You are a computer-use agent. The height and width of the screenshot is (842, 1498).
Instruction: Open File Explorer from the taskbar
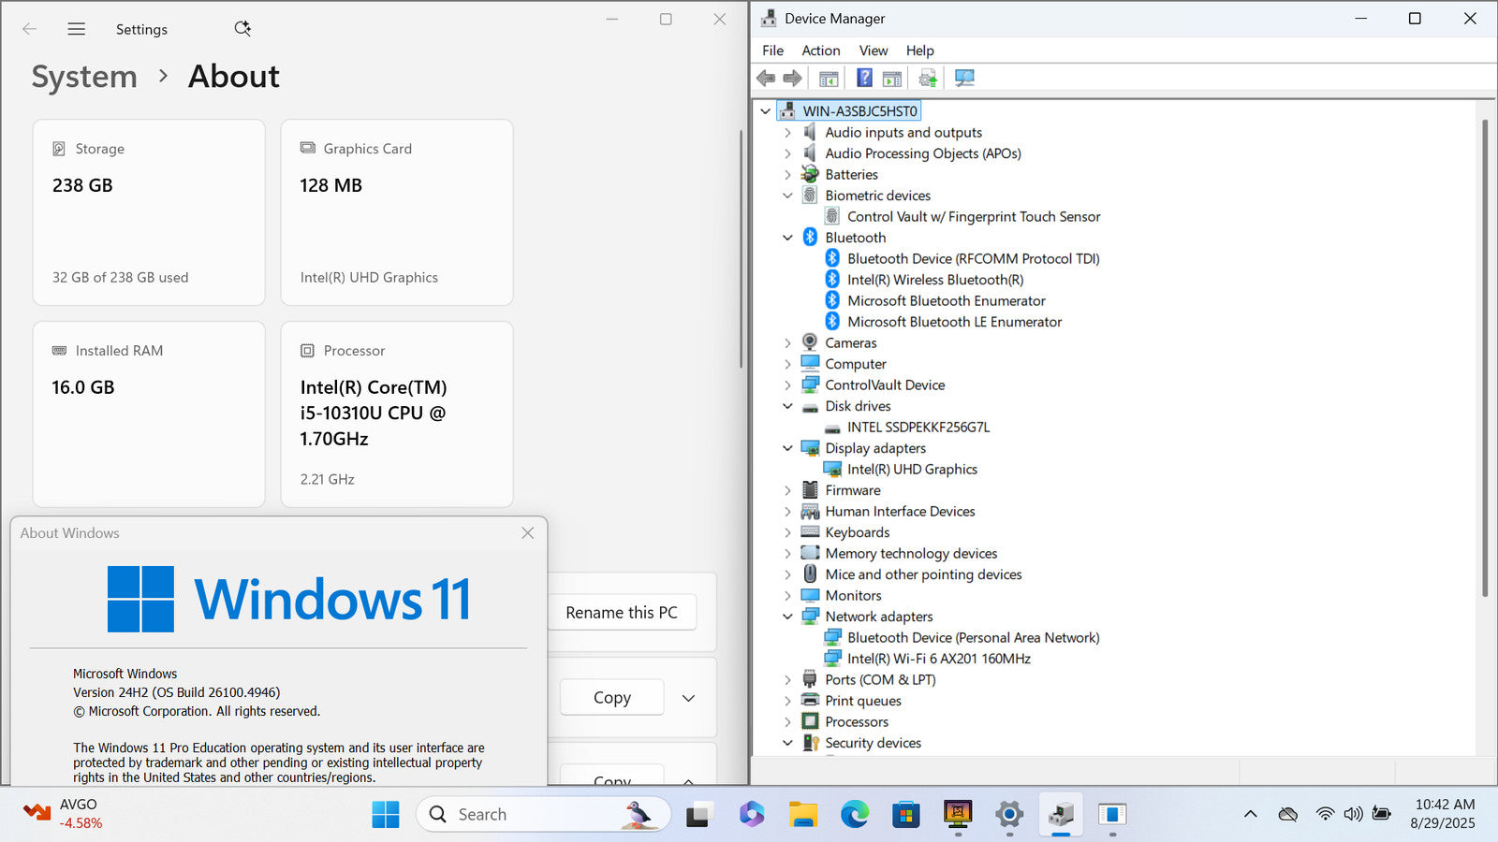point(802,814)
